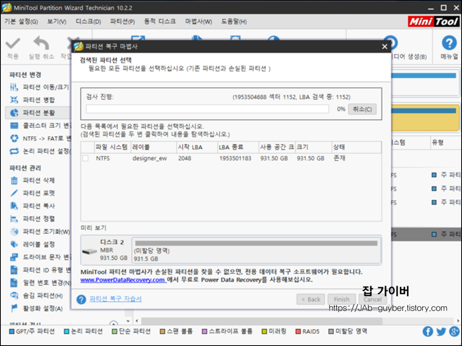Image resolution: width=462 pixels, height=346 pixels.
Task: Select 파티션 초기화(W) in the sidebar
Action: 40,232
